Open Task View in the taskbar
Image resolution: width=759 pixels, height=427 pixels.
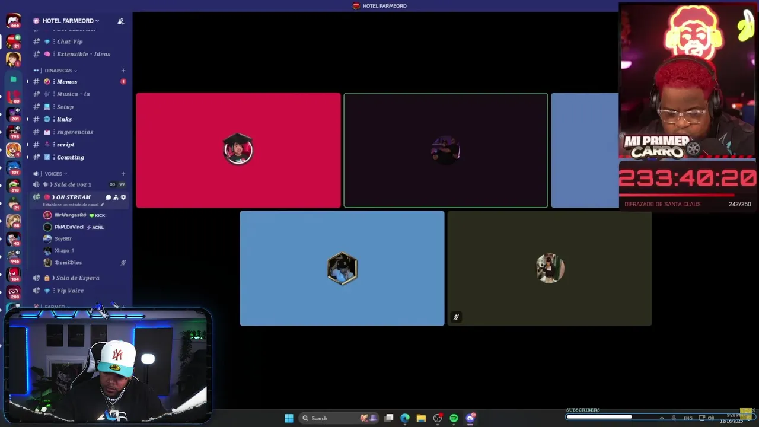pos(389,418)
